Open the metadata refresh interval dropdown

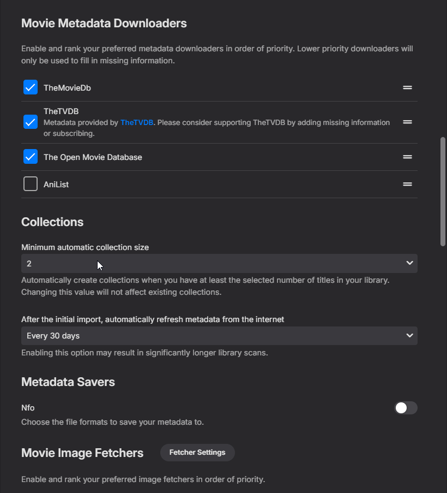tap(218, 335)
